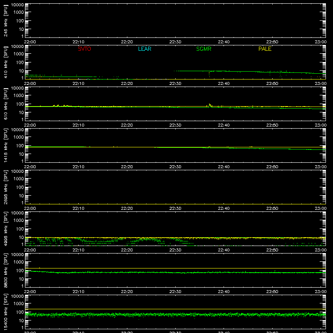Viewport: 333px width, 333px height.
Task: Click the 100 tick of the 4995 MHz panel
Action: pyautogui.click(x=20, y=229)
